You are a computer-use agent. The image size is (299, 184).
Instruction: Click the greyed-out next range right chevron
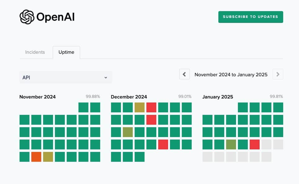tap(278, 74)
